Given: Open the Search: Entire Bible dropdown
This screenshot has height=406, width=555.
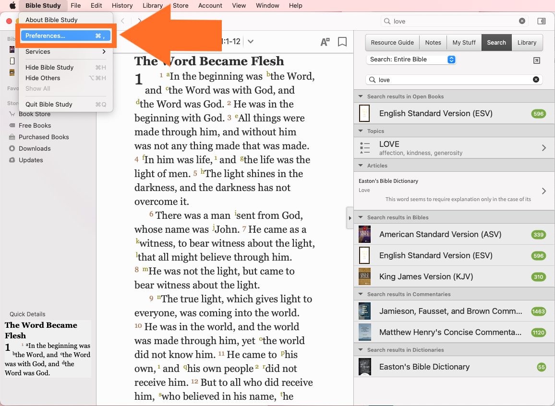Looking at the screenshot, I should (x=411, y=60).
